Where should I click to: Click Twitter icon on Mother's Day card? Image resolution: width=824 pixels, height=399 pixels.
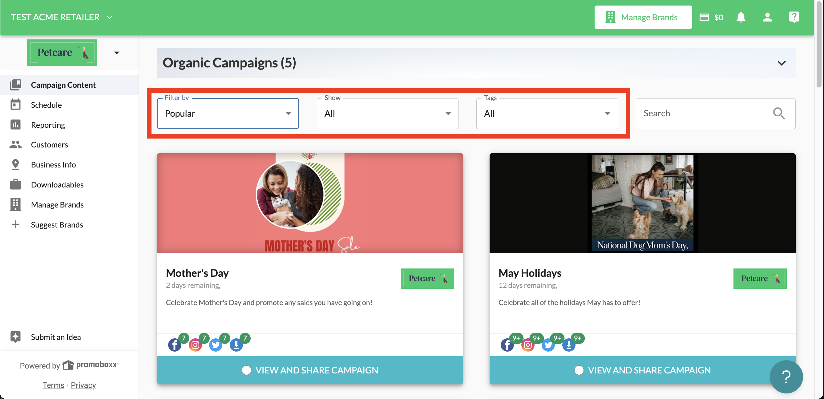coord(216,345)
